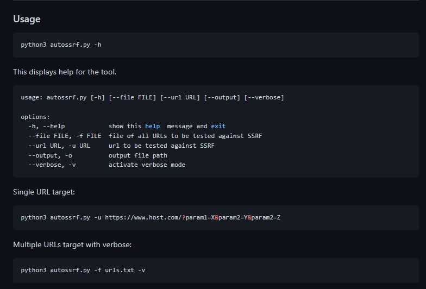
Task: Click the 'python3 autossrf.py -h' code block
Action: [61, 45]
